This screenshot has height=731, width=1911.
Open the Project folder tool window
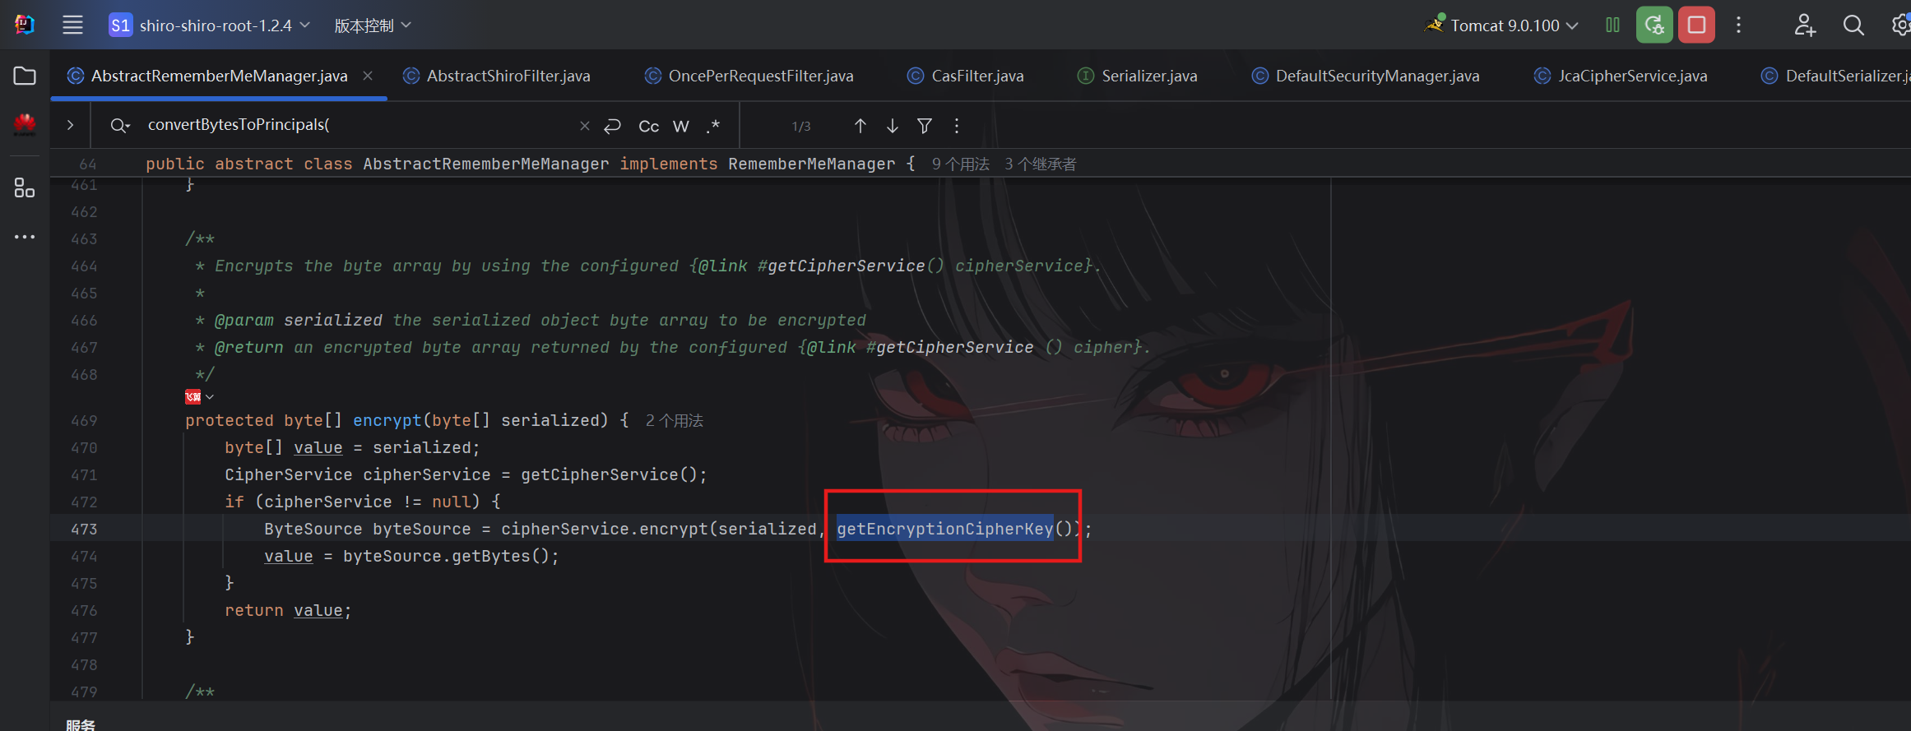tap(25, 76)
